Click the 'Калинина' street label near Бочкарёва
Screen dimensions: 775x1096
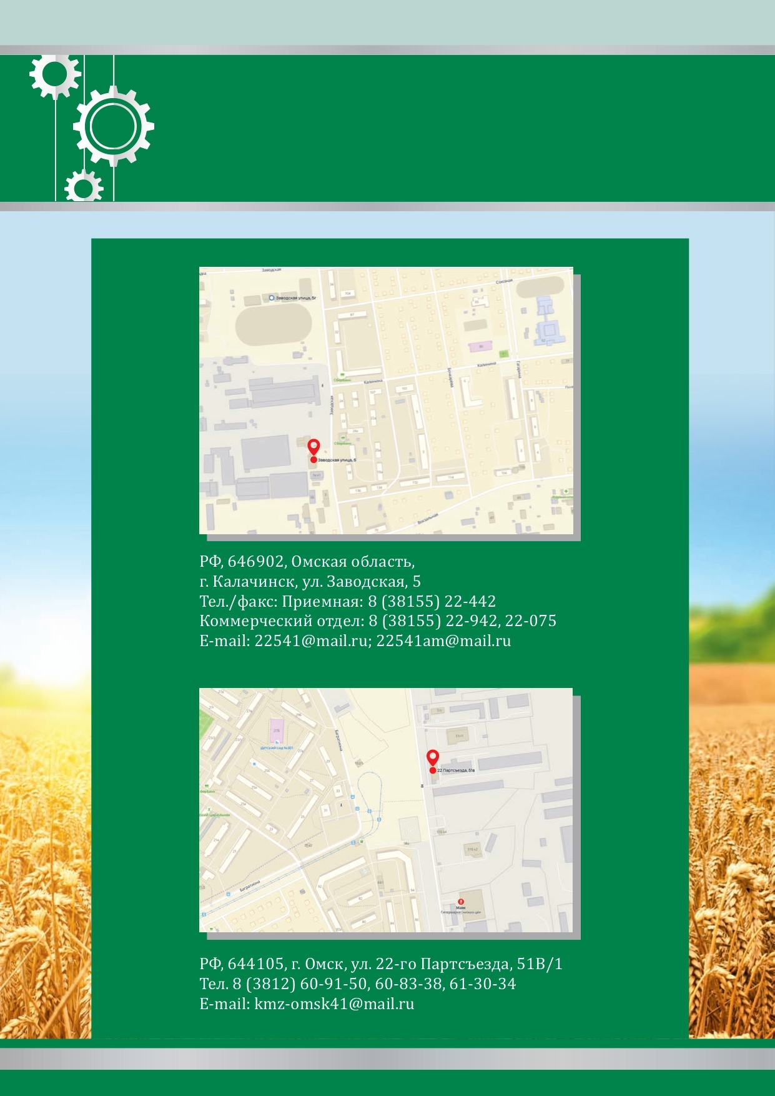coord(486,364)
